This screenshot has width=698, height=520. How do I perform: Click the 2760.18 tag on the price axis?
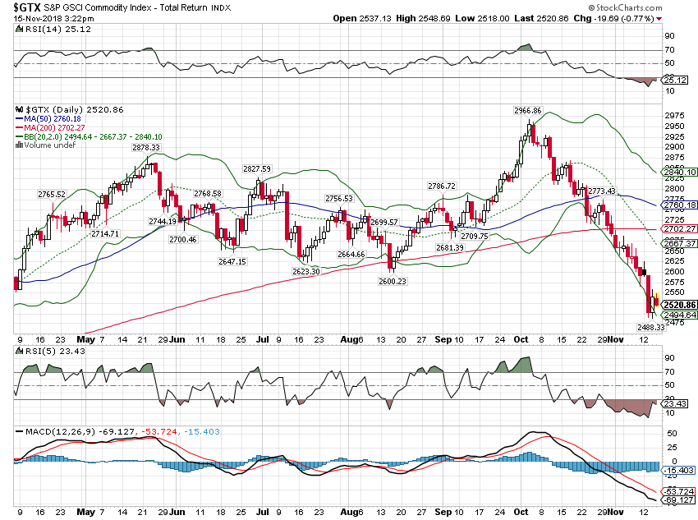[680, 205]
